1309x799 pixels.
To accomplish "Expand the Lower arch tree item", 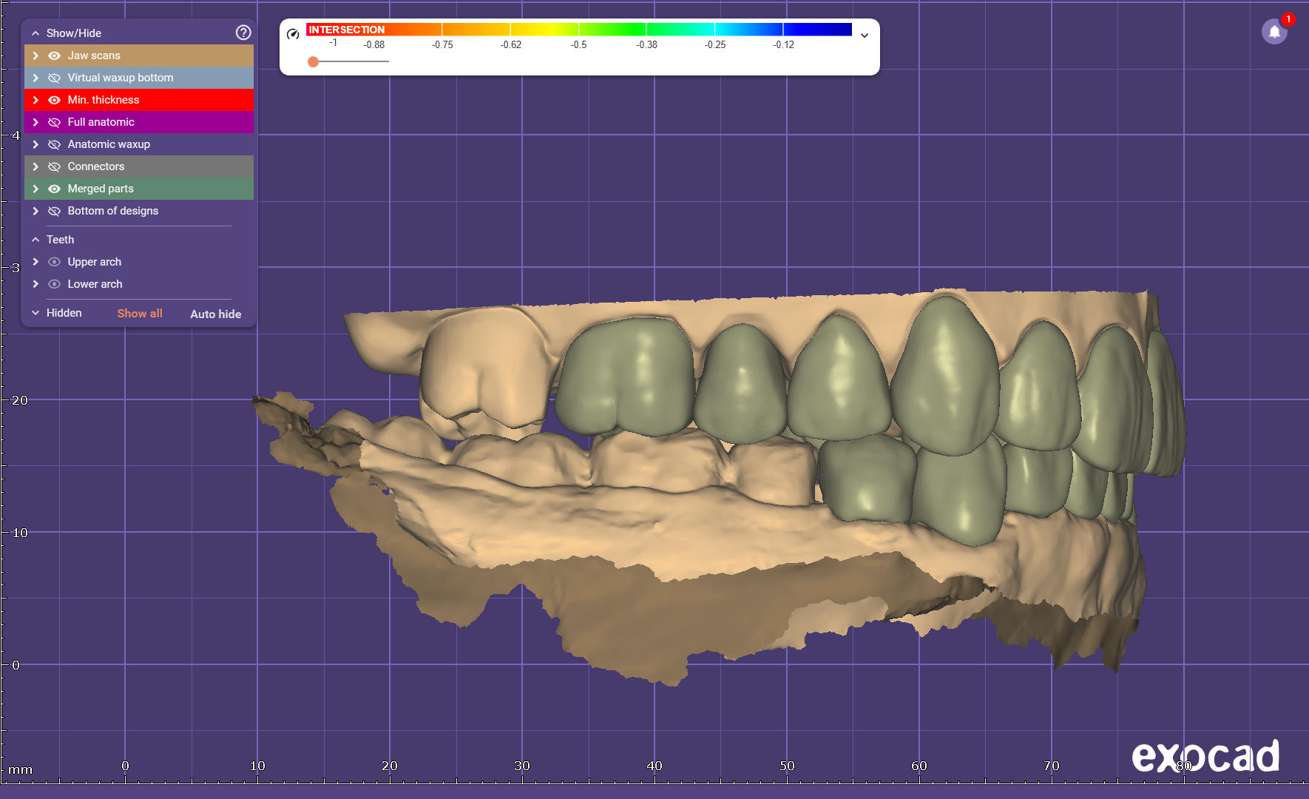I will [35, 284].
